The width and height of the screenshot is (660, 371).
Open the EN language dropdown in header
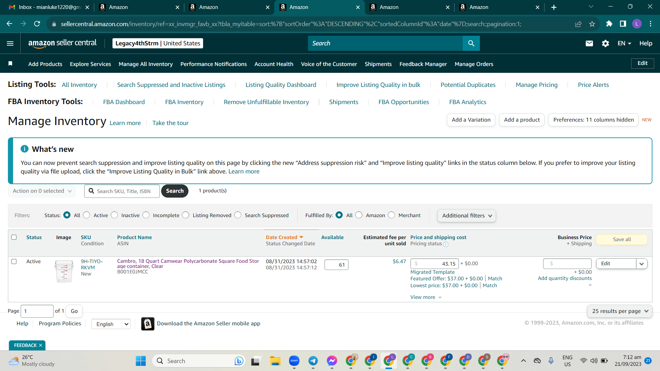coord(624,43)
